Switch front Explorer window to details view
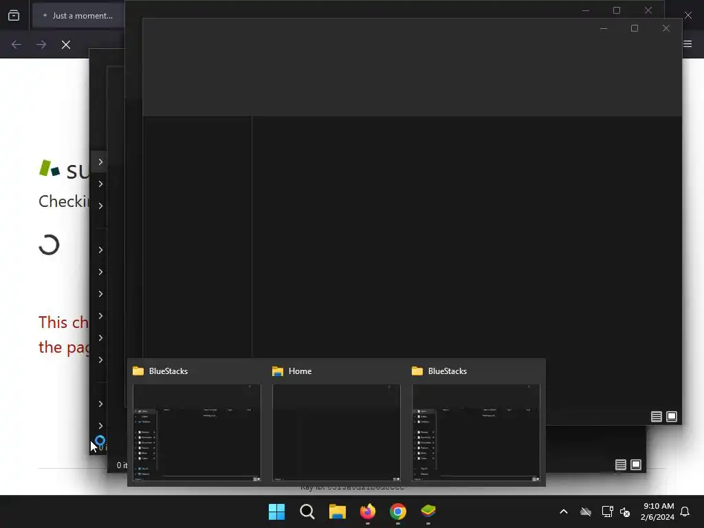The image size is (704, 528). pos(657,417)
